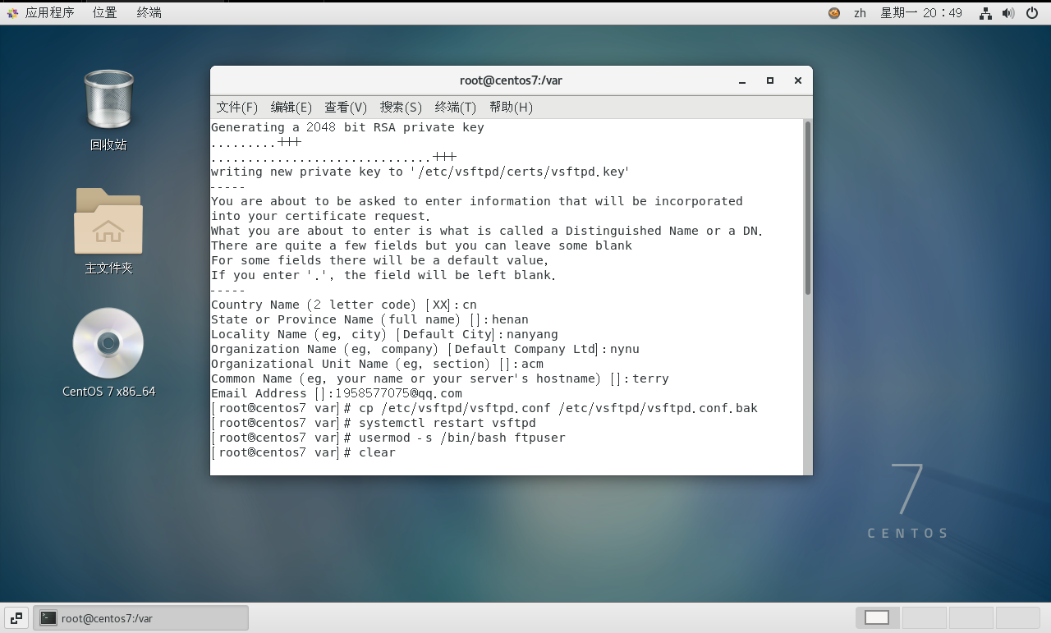Click the clock showing 星期一 20:49

tap(921, 13)
